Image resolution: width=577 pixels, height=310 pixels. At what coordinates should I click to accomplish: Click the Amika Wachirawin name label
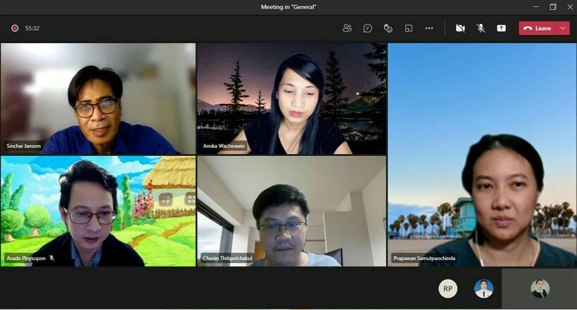pos(224,146)
